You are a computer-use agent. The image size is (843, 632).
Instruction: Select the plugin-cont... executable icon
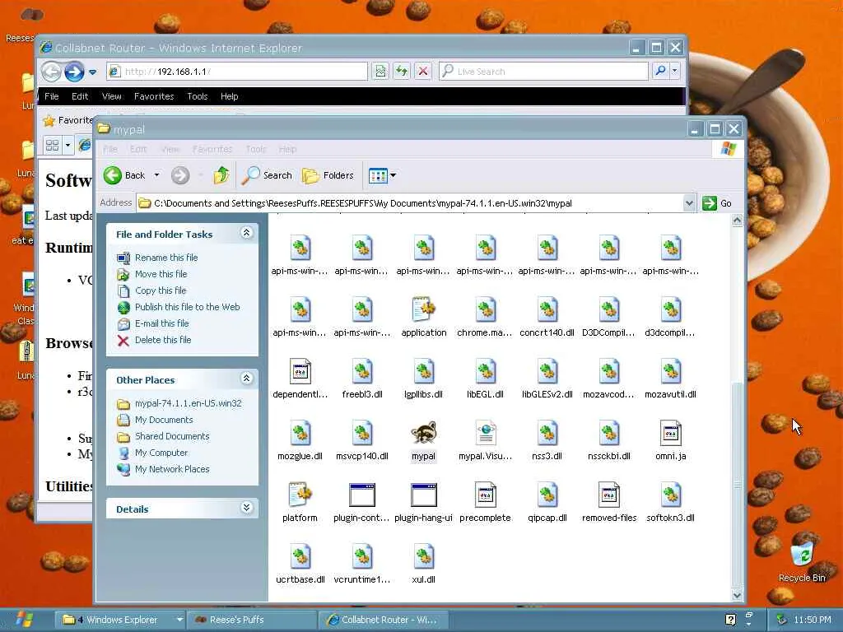coord(362,495)
